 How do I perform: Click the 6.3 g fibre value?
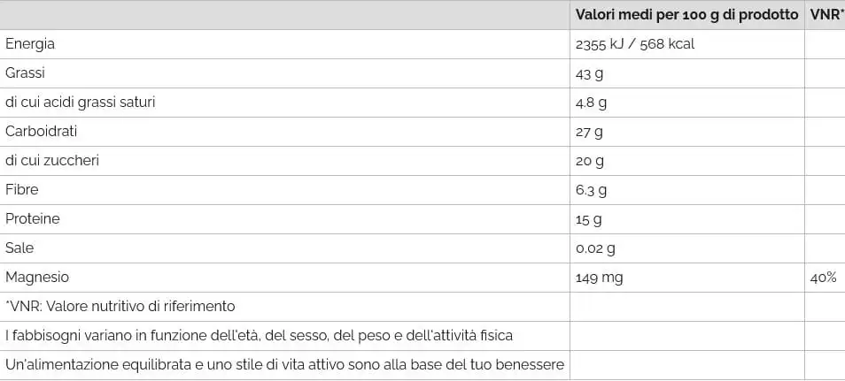coord(591,190)
